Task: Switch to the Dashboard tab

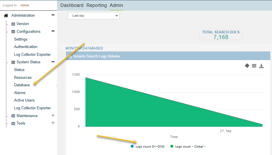Action: (x=72, y=5)
